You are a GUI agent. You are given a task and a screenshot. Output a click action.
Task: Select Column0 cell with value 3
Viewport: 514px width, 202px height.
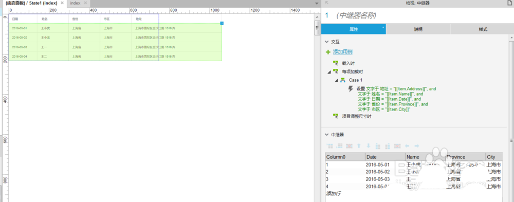345,179
